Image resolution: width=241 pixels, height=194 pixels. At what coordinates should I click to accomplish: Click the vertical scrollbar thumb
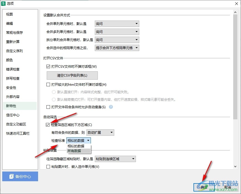tap(235, 67)
